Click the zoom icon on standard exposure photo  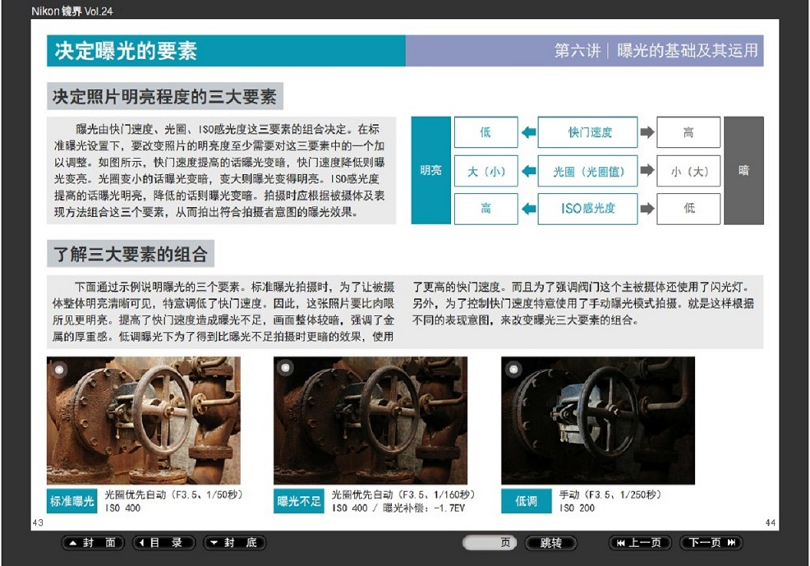click(59, 370)
